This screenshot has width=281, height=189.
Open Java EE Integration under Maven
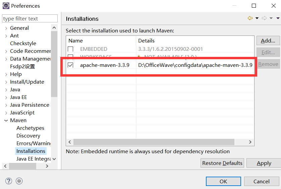(34, 159)
